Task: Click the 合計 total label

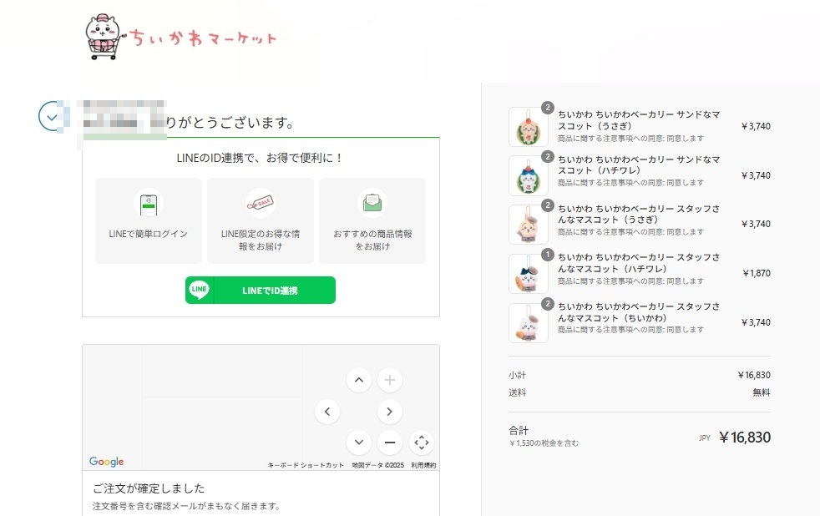Action: [x=519, y=430]
